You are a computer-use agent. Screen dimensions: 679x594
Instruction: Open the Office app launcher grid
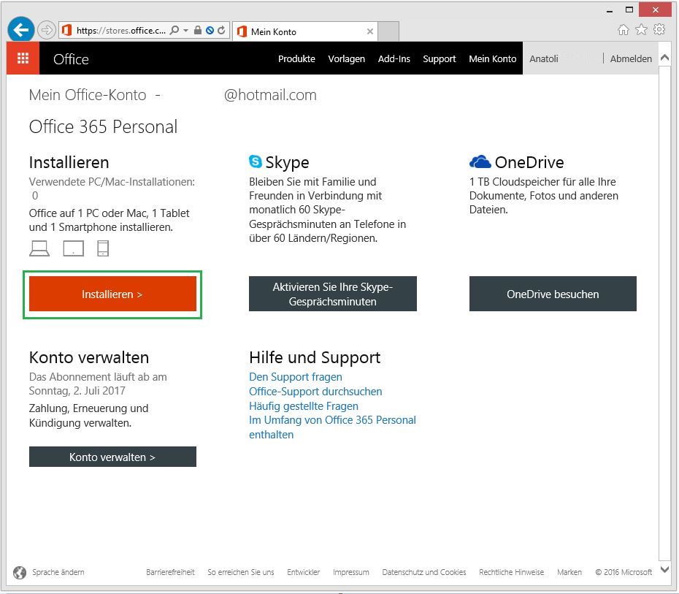click(x=22, y=58)
